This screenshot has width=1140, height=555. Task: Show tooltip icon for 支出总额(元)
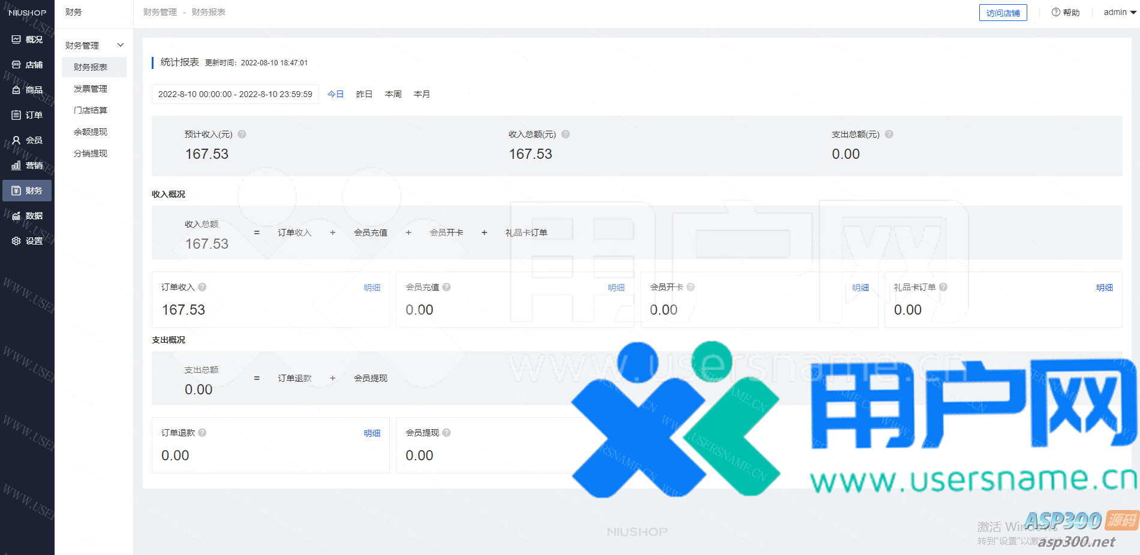pyautogui.click(x=889, y=134)
